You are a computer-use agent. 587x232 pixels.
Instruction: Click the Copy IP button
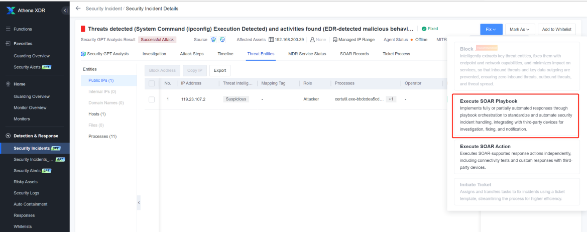click(195, 70)
